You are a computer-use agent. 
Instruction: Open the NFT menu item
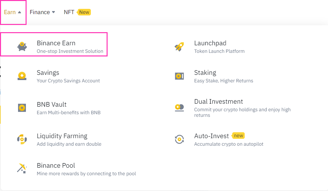(x=69, y=12)
